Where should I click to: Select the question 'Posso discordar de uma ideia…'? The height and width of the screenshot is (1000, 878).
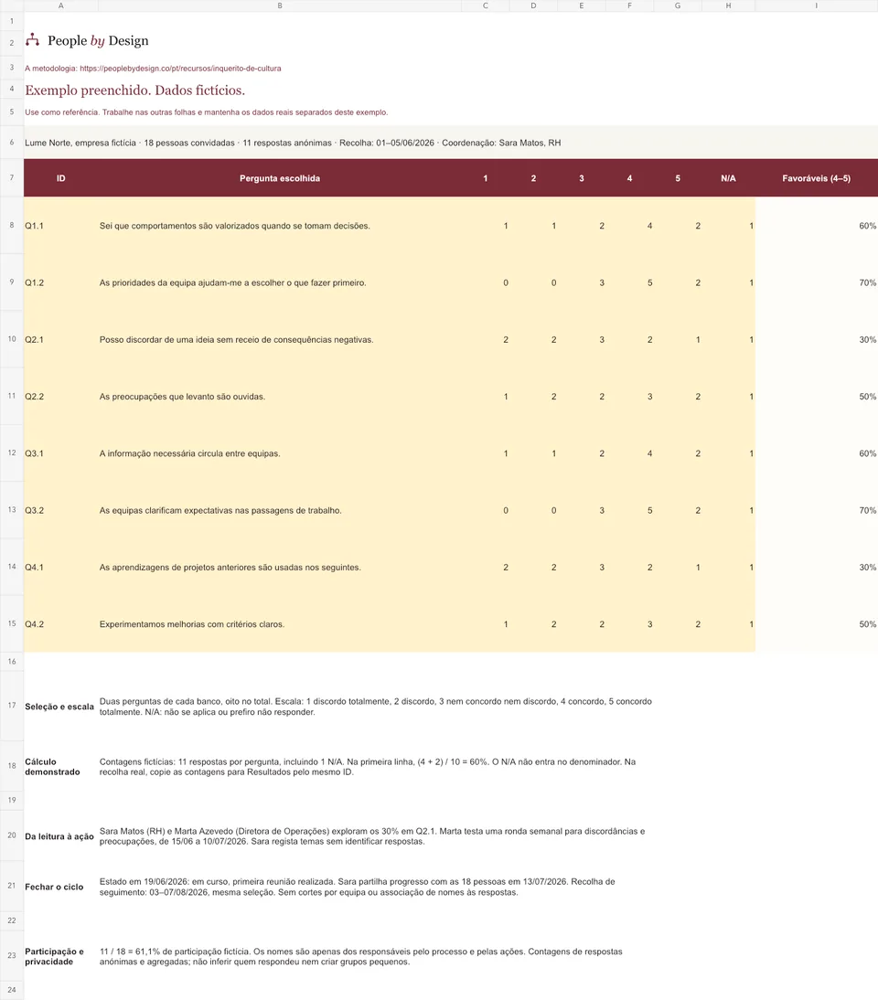(x=236, y=340)
